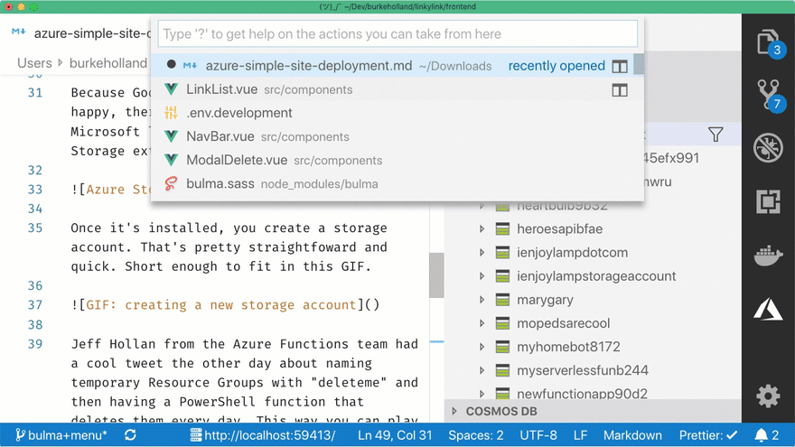Image resolution: width=795 pixels, height=447 pixels.
Task: Click the heroesapibfae storage account icon
Action: 502,229
